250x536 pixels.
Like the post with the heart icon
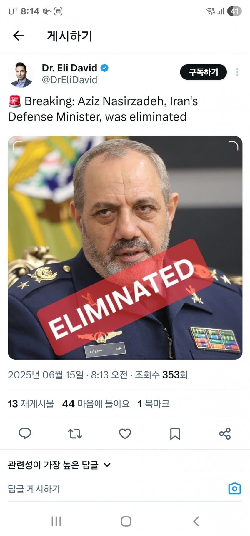pyautogui.click(x=125, y=434)
